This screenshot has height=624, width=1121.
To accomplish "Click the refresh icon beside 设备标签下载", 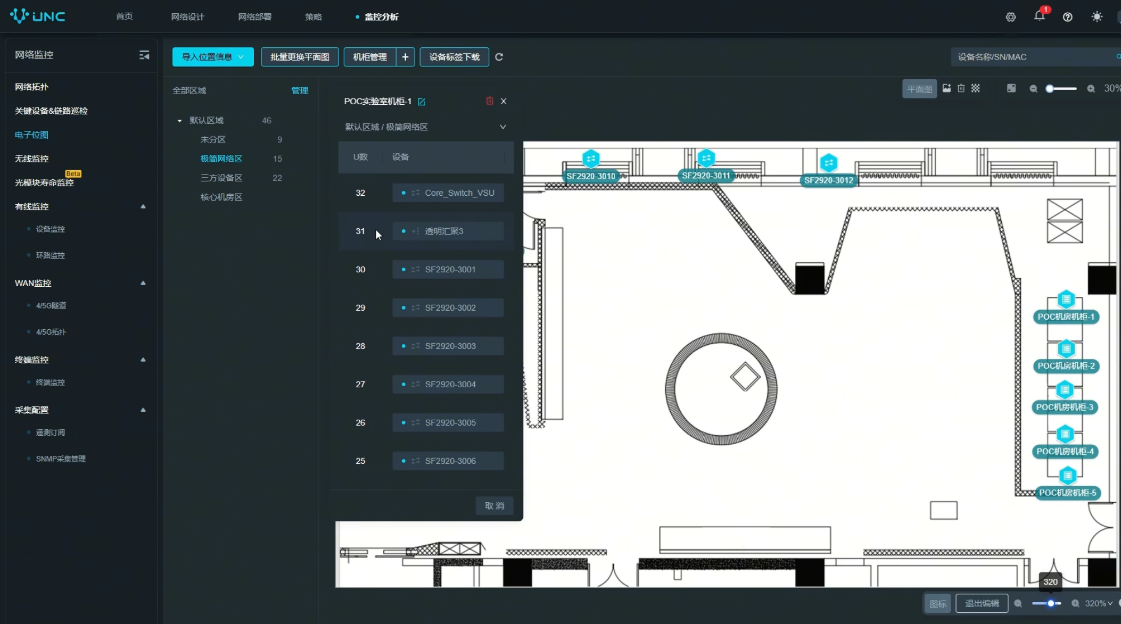I will coord(499,57).
